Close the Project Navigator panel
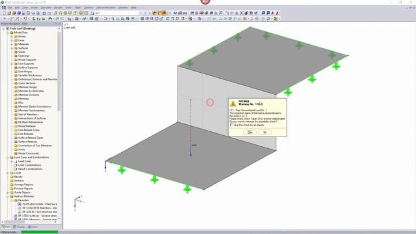The image size is (416, 234). (x=59, y=23)
